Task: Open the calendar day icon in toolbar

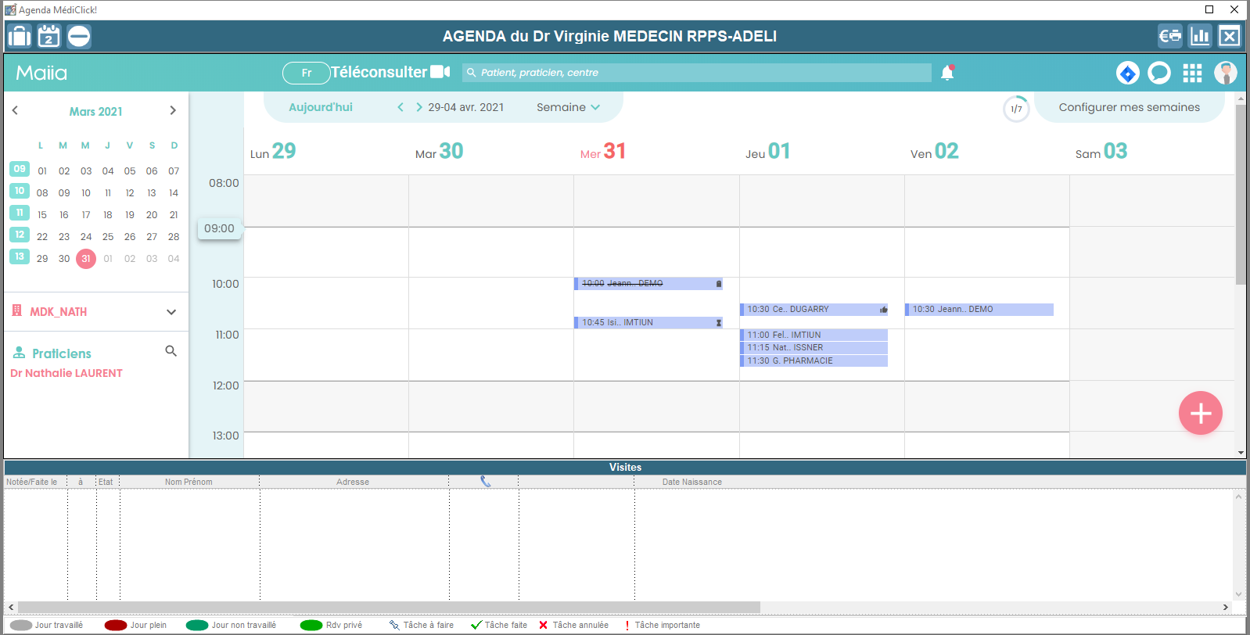Action: point(49,36)
